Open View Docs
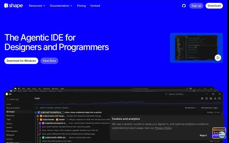Viewport: 229px width, 143px height. click(49, 61)
